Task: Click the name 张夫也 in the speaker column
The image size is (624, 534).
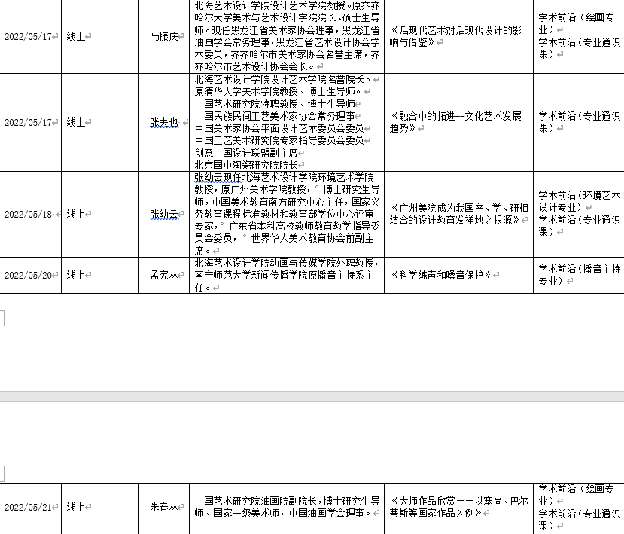Action: (x=163, y=122)
